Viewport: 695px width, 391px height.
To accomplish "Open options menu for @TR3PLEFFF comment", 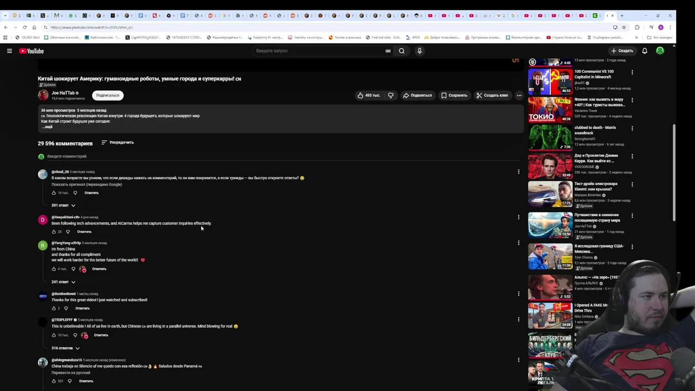I will point(519,320).
